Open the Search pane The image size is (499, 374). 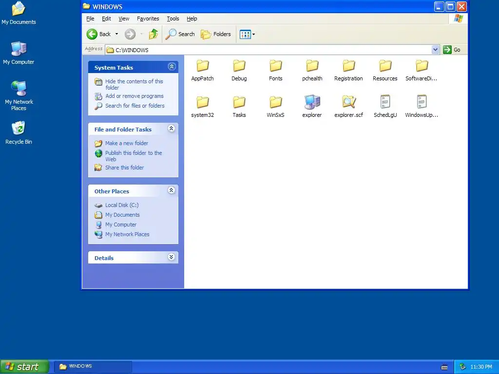pyautogui.click(x=180, y=34)
